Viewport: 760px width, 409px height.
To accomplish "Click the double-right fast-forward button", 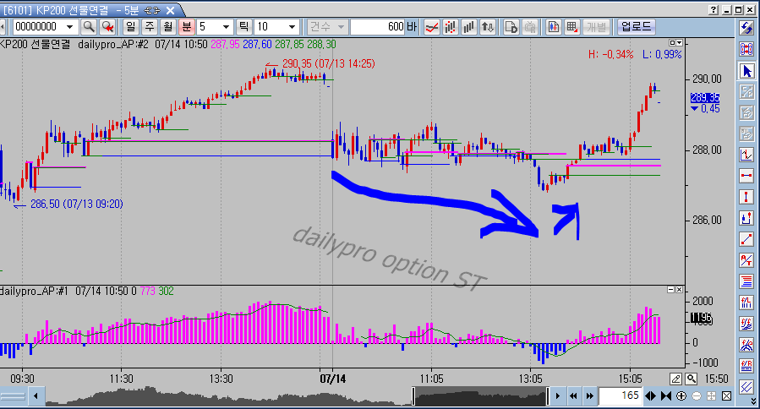I will pos(590,396).
